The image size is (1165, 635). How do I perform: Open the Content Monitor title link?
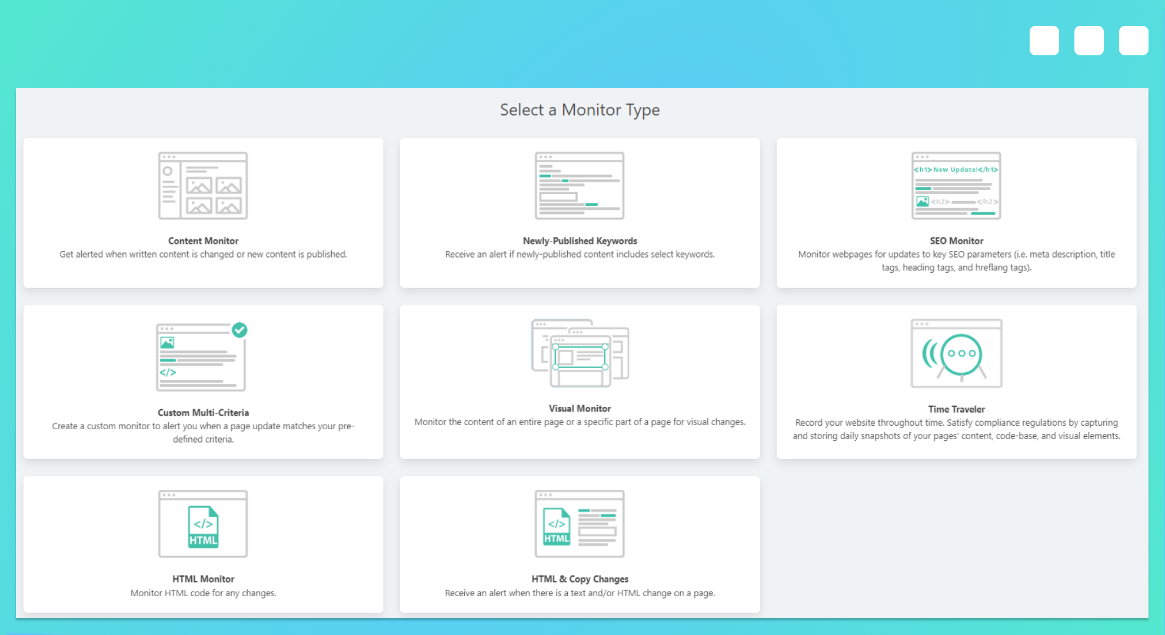[x=203, y=240]
